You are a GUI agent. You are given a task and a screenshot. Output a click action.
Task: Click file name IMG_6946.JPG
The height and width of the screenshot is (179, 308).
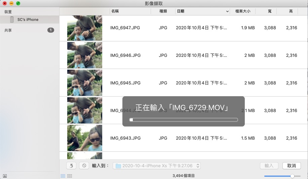[125, 56]
